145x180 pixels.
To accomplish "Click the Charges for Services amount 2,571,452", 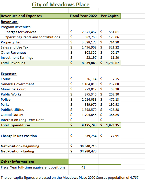I will tap(89, 32).
